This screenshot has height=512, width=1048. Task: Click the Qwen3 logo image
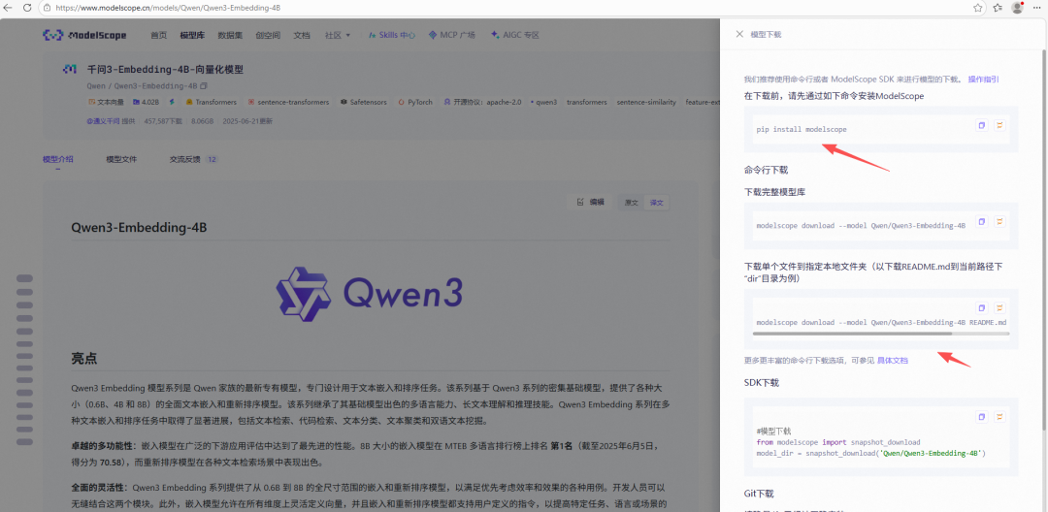click(370, 293)
